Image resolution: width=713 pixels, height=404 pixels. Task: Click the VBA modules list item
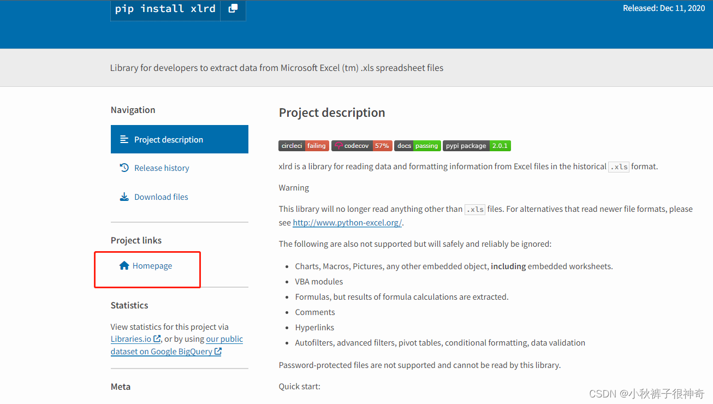(319, 282)
